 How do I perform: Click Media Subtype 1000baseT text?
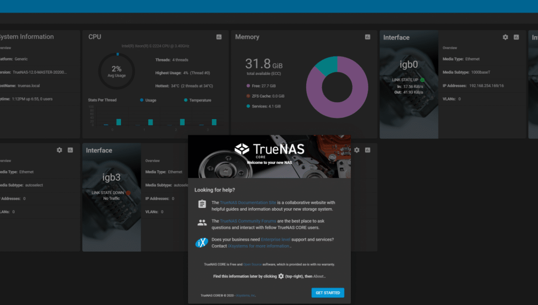[466, 72]
